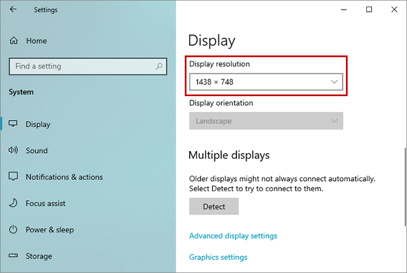Maximize the Settings window

coord(369,10)
